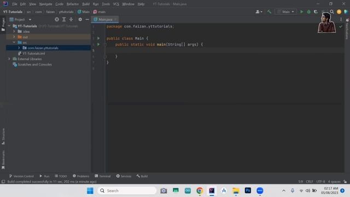350x197 pixels.
Task: Open the VCS menu
Action: point(116,4)
